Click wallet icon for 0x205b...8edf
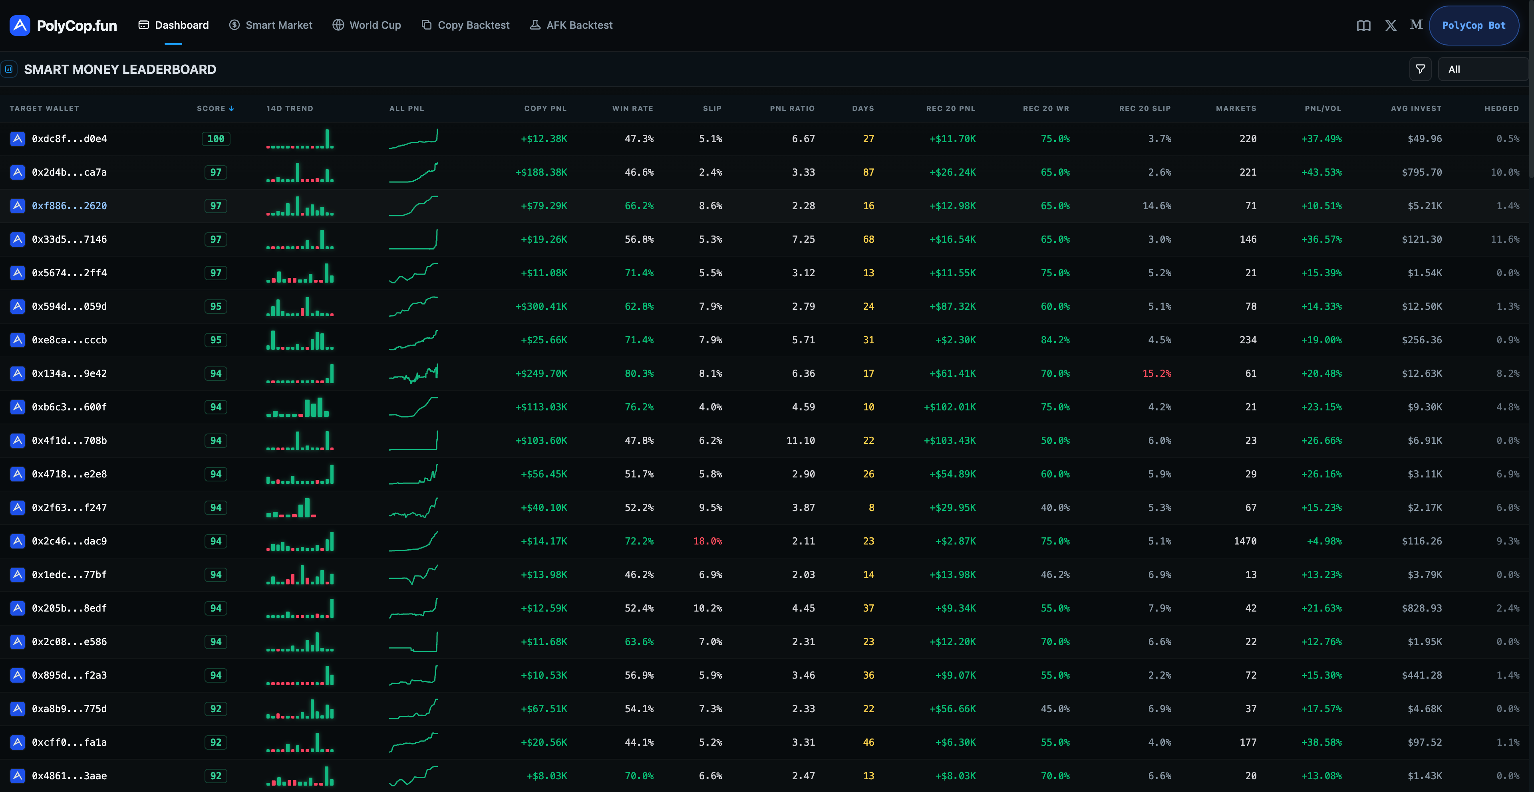Image resolution: width=1534 pixels, height=792 pixels. [x=18, y=608]
